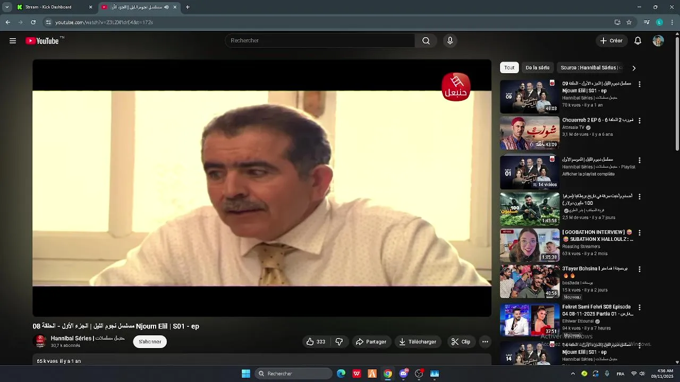Select the Source : Hannibal Séries chip
Image resolution: width=680 pixels, height=382 pixels.
coord(591,68)
